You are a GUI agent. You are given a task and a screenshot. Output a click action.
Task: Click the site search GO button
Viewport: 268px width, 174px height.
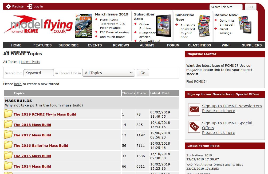point(251,7)
